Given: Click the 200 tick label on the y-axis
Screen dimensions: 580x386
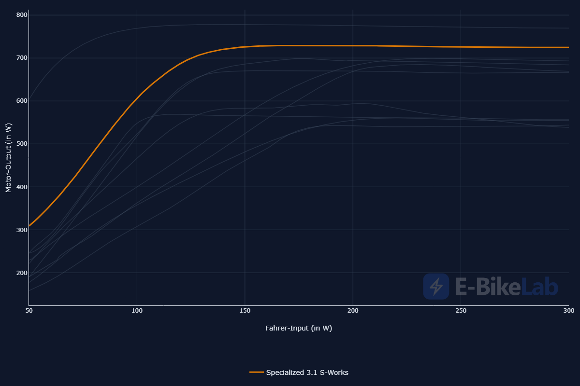Looking at the screenshot, I should [x=21, y=273].
